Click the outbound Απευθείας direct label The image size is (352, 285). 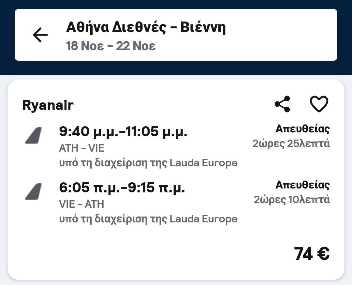(302, 129)
